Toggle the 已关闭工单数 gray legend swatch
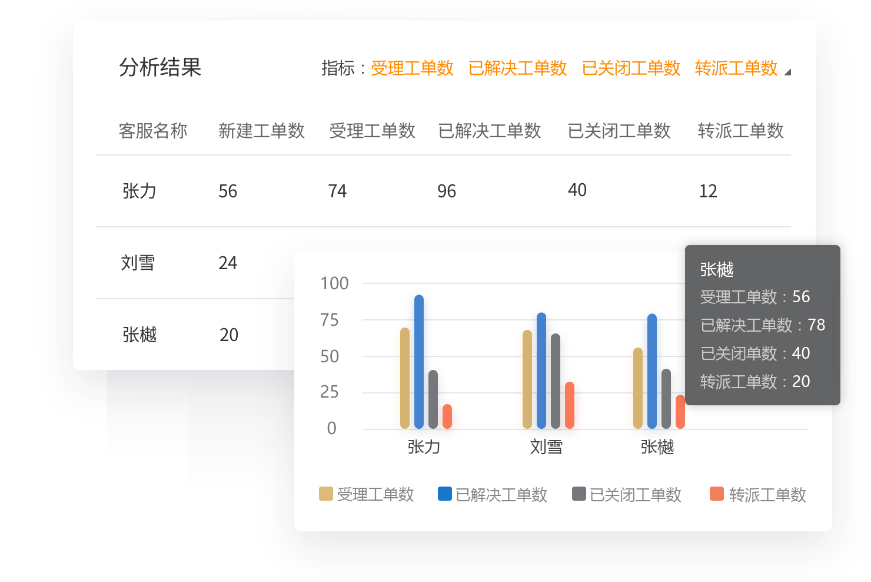Screen dimensions: 871x582 [579, 494]
